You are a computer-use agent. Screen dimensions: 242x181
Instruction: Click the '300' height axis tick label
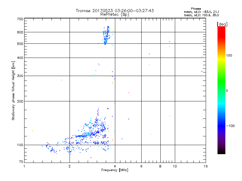(x=20, y=76)
